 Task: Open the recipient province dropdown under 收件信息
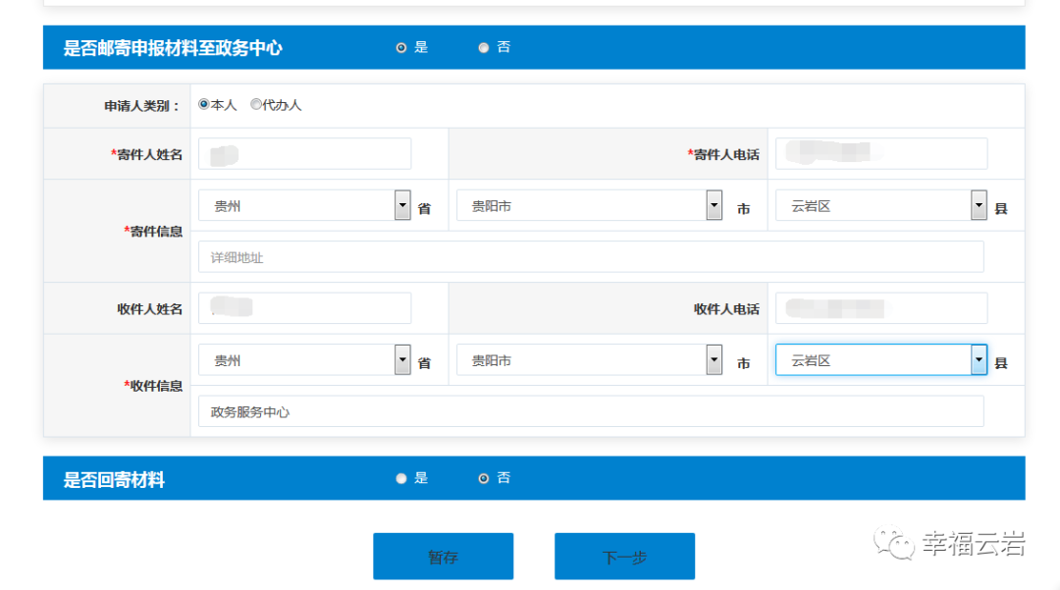pos(401,359)
